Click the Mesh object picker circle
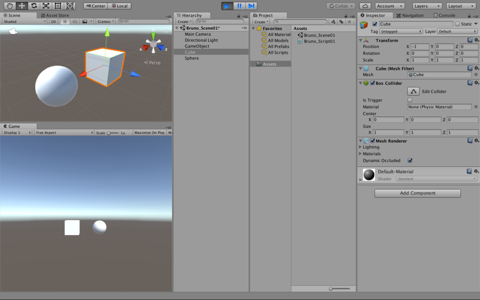The width and height of the screenshot is (480, 300). coord(476,75)
